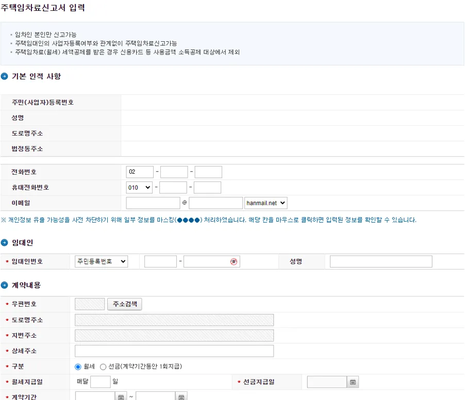Open the 010 mobile prefix dropdown
Viewport: 465px width, 400px height.
pos(139,187)
